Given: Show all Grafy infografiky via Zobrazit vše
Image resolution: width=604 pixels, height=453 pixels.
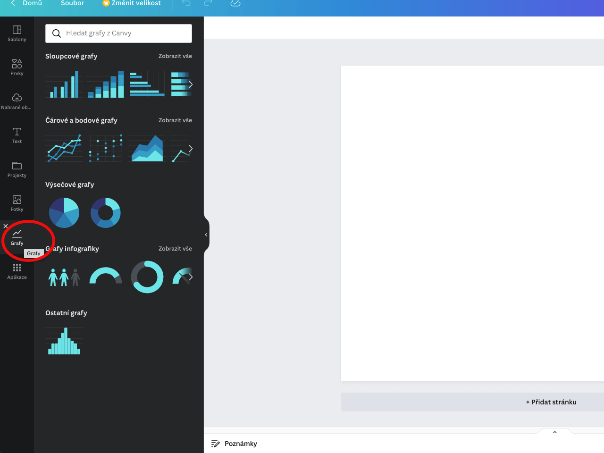Looking at the screenshot, I should tap(175, 249).
